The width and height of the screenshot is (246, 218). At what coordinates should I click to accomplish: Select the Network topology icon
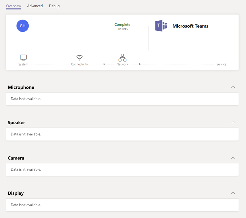[122, 58]
